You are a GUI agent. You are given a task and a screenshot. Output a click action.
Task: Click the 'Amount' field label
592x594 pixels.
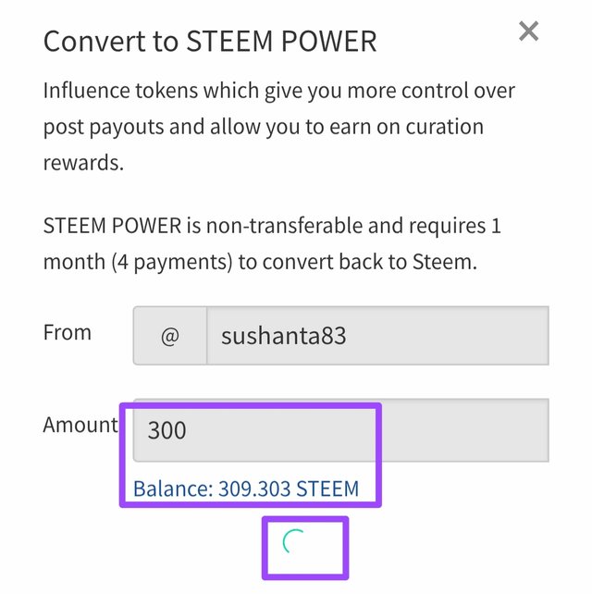click(80, 425)
